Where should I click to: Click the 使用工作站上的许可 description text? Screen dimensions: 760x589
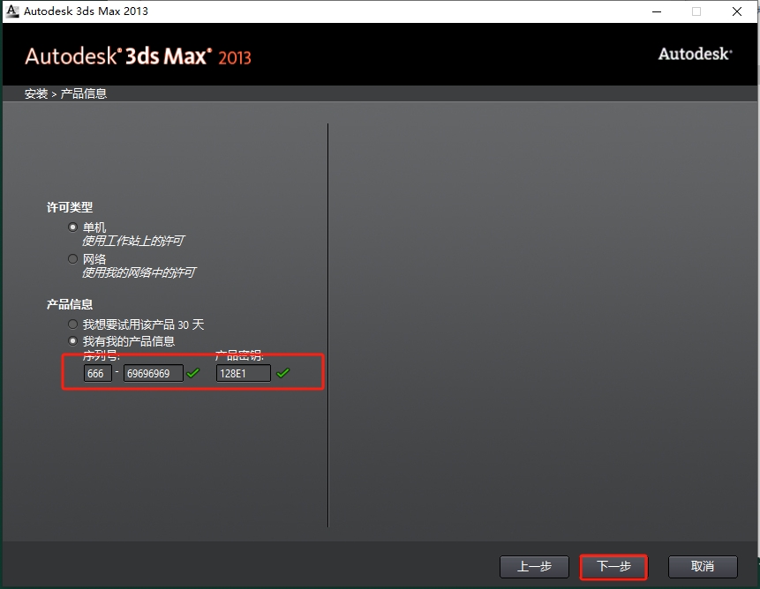[132, 241]
